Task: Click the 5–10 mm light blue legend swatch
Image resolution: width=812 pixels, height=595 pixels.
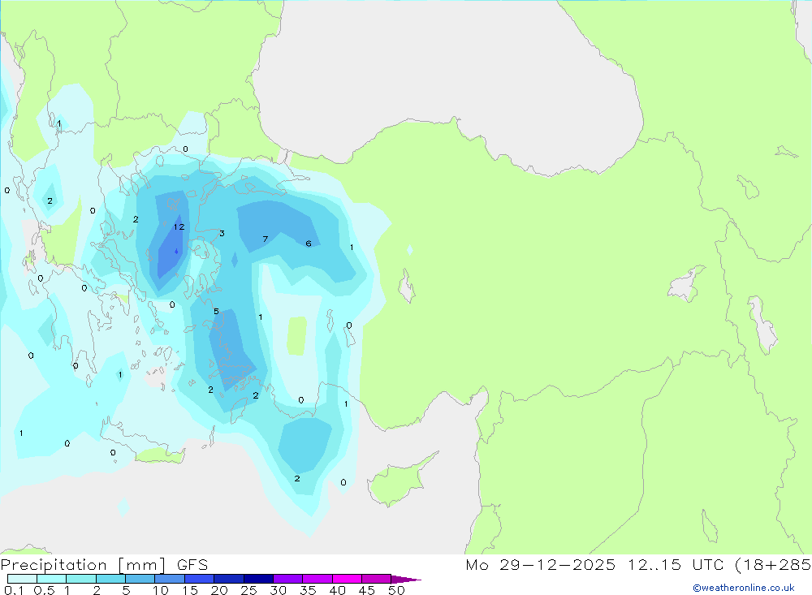Action: click(140, 579)
